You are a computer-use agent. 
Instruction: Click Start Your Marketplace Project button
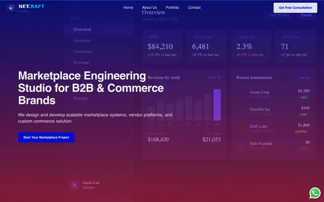click(x=46, y=137)
